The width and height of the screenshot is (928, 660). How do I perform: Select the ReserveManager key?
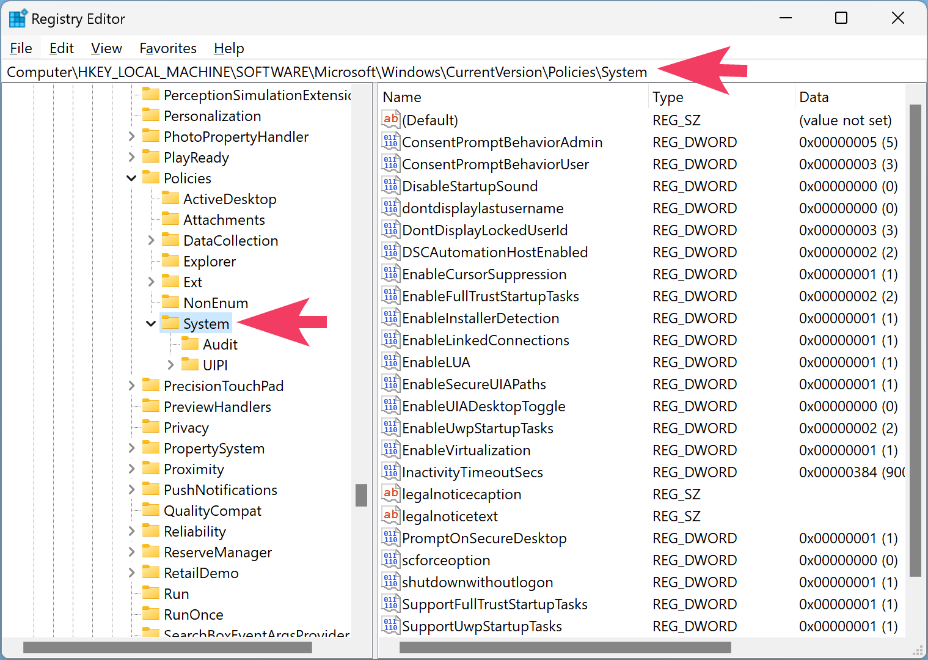tap(218, 552)
